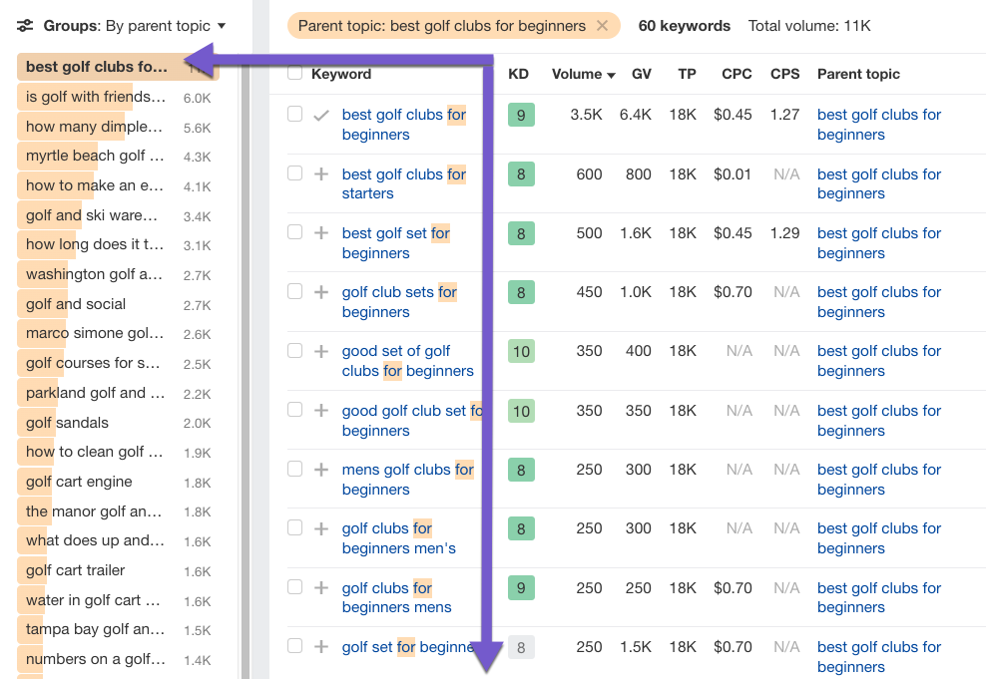986x679 pixels.
Task: Select the 'how many dimple…' group
Action: 118,127
